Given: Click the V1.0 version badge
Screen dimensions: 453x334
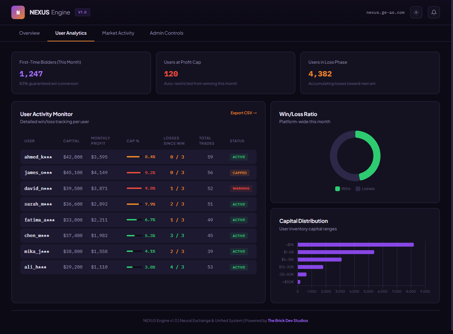Looking at the screenshot, I should (x=82, y=12).
